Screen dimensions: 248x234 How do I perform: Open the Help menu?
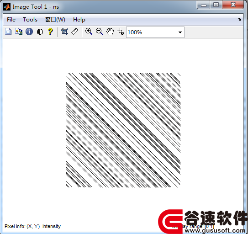(79, 20)
